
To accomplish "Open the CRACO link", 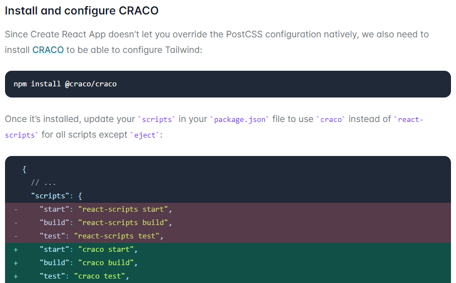I will click(48, 50).
